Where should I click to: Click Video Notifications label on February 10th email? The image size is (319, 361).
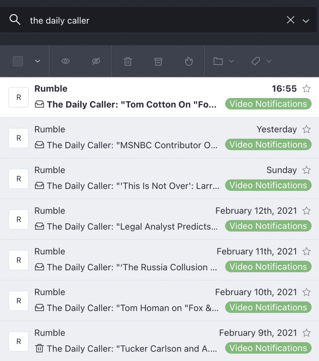tap(268, 307)
